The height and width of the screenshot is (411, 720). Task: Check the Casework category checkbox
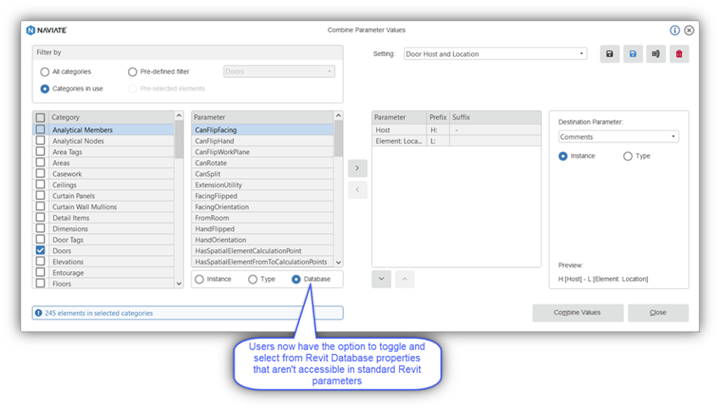41,174
